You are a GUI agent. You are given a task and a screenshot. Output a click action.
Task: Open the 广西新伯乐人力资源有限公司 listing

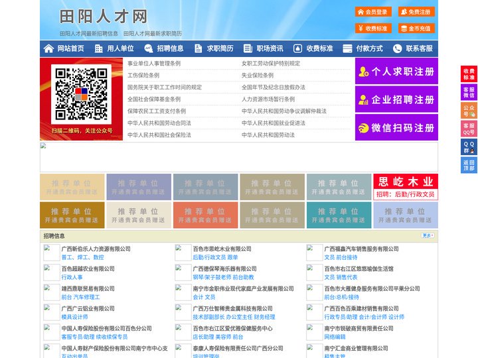(96, 249)
